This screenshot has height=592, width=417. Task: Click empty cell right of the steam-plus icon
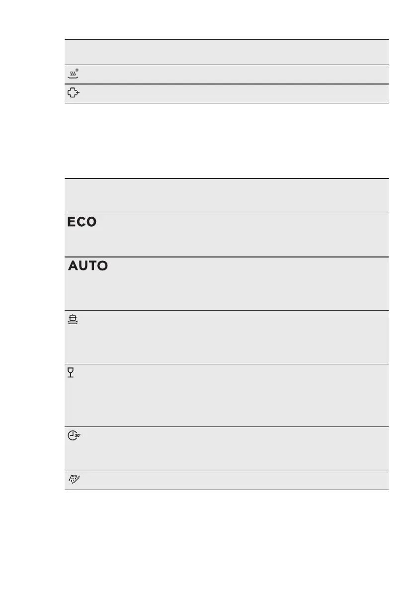coord(234,75)
